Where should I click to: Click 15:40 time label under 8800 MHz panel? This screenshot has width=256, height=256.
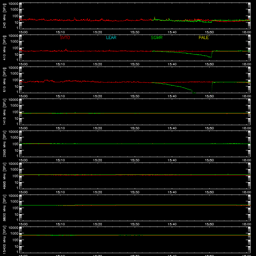(x=172, y=224)
